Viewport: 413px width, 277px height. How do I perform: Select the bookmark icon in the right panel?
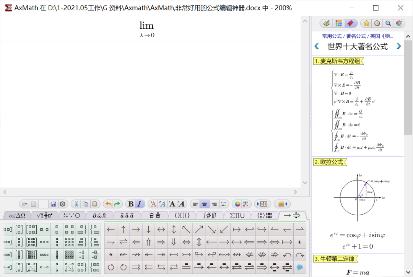click(x=350, y=23)
